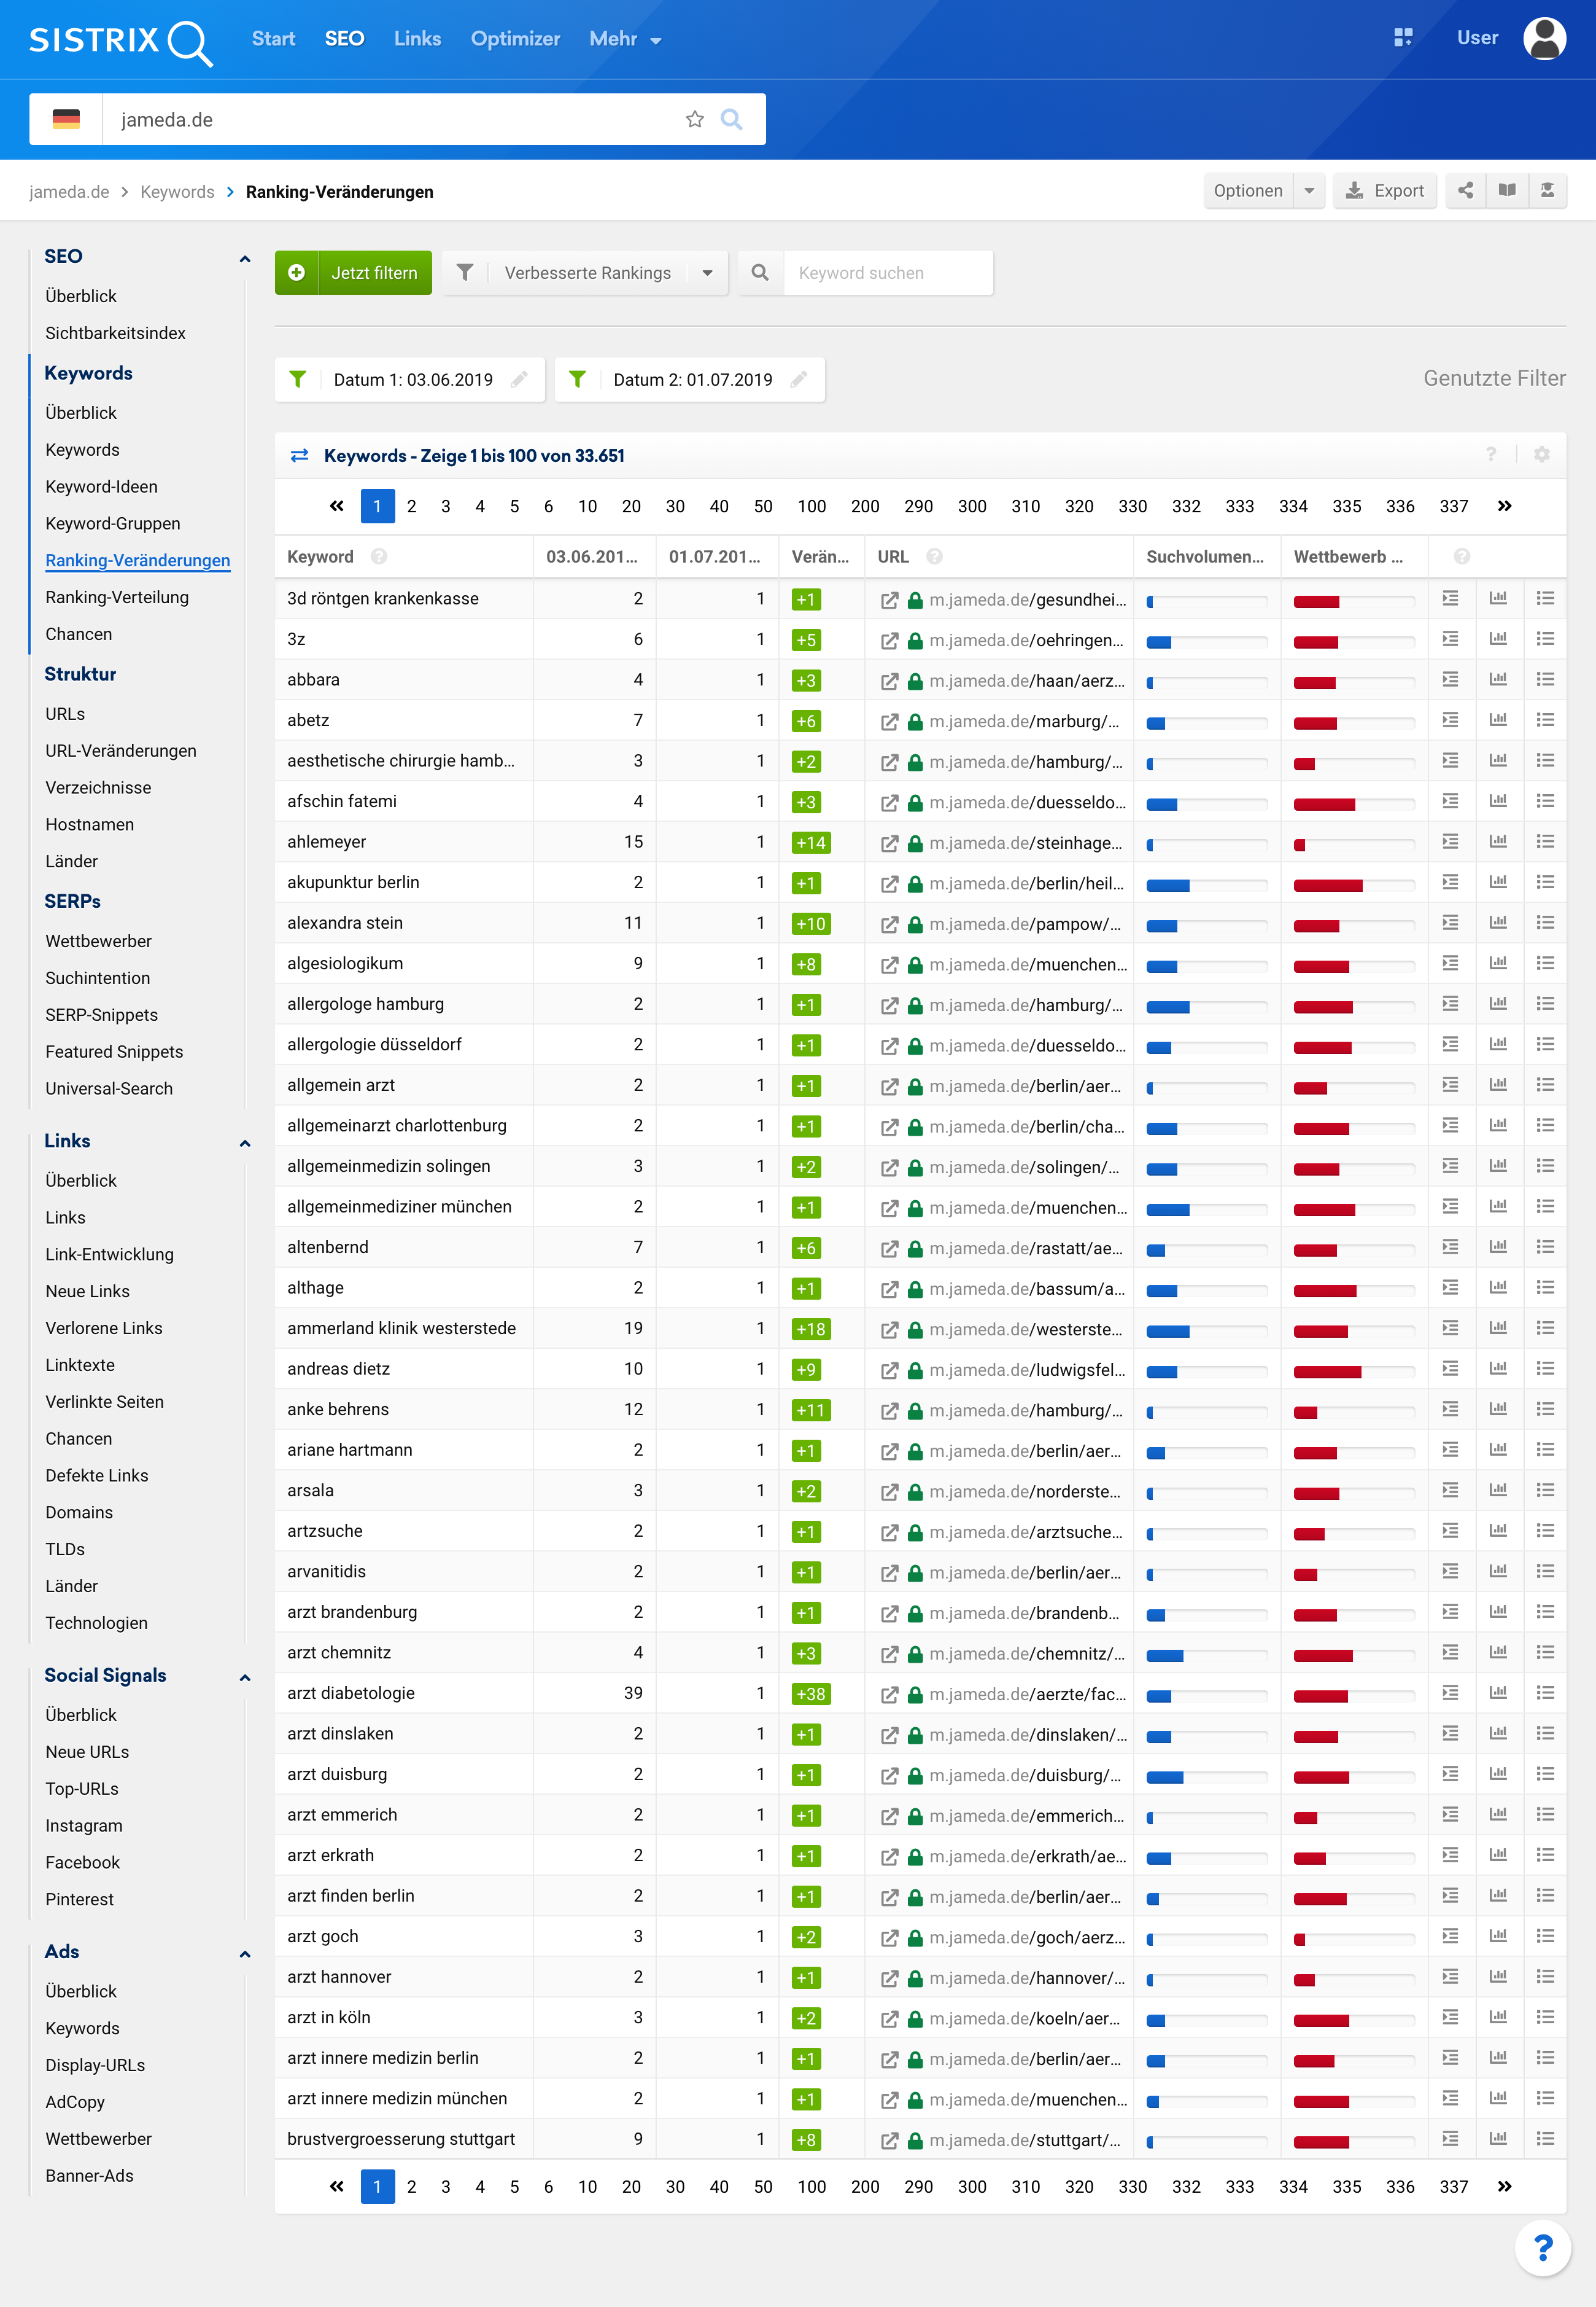
Task: Click the table settings gear icon
Action: click(x=1541, y=455)
